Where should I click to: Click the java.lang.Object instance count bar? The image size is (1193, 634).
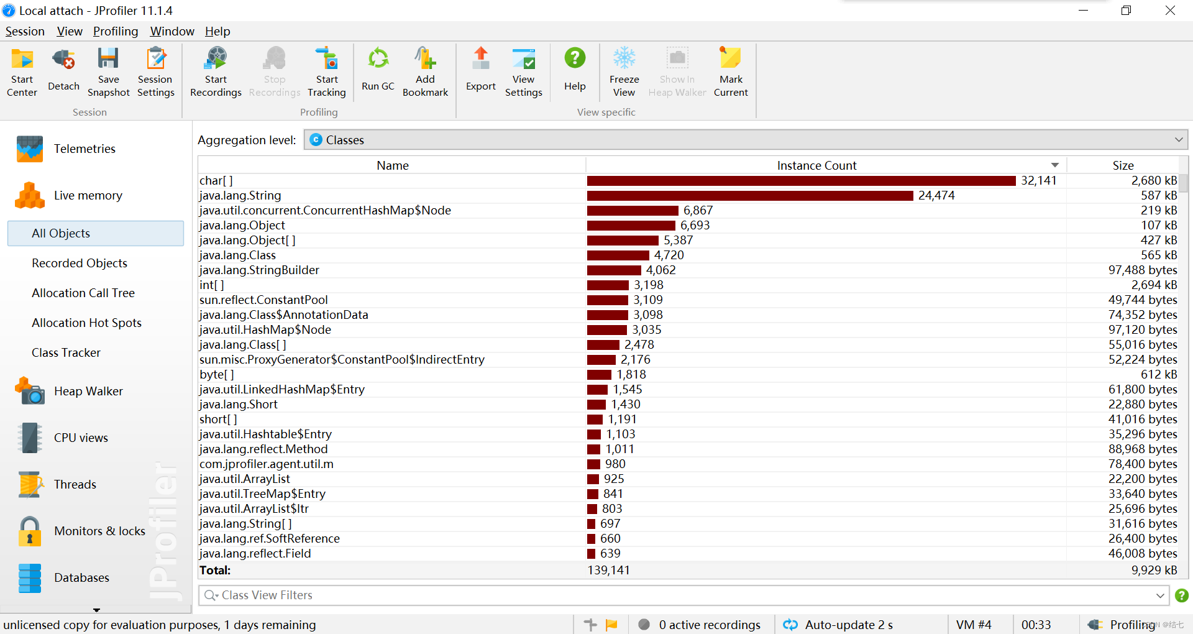(631, 225)
